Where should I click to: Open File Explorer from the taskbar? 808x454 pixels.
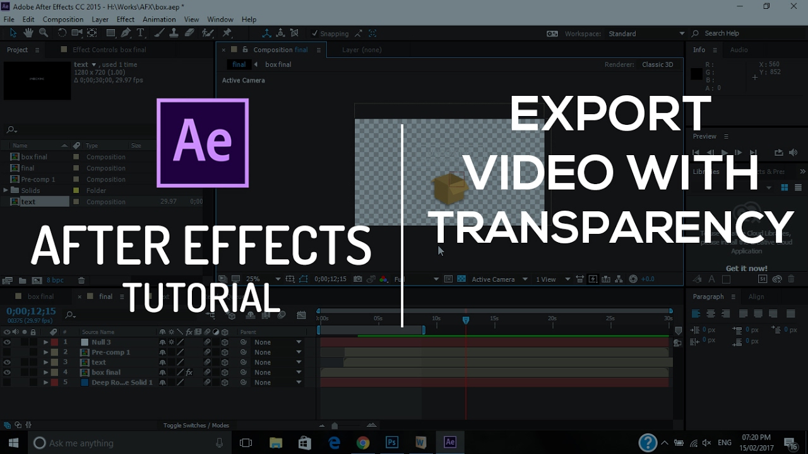click(x=275, y=443)
